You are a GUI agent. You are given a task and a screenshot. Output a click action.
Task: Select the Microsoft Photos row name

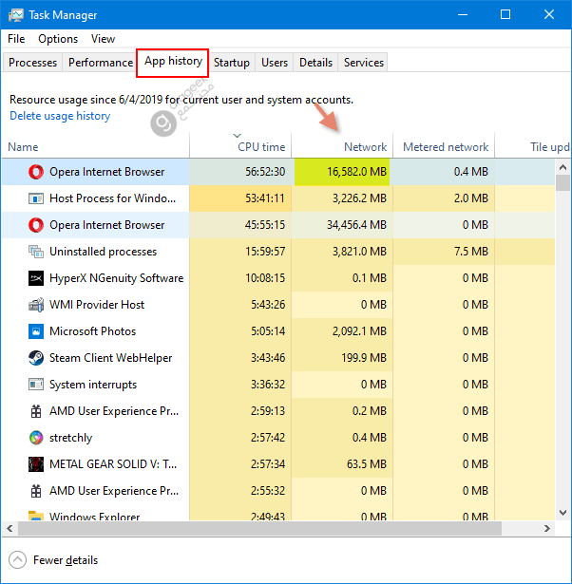(92, 331)
